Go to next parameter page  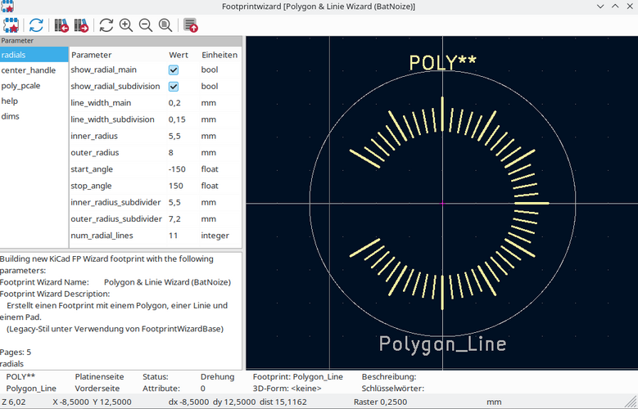pos(81,25)
